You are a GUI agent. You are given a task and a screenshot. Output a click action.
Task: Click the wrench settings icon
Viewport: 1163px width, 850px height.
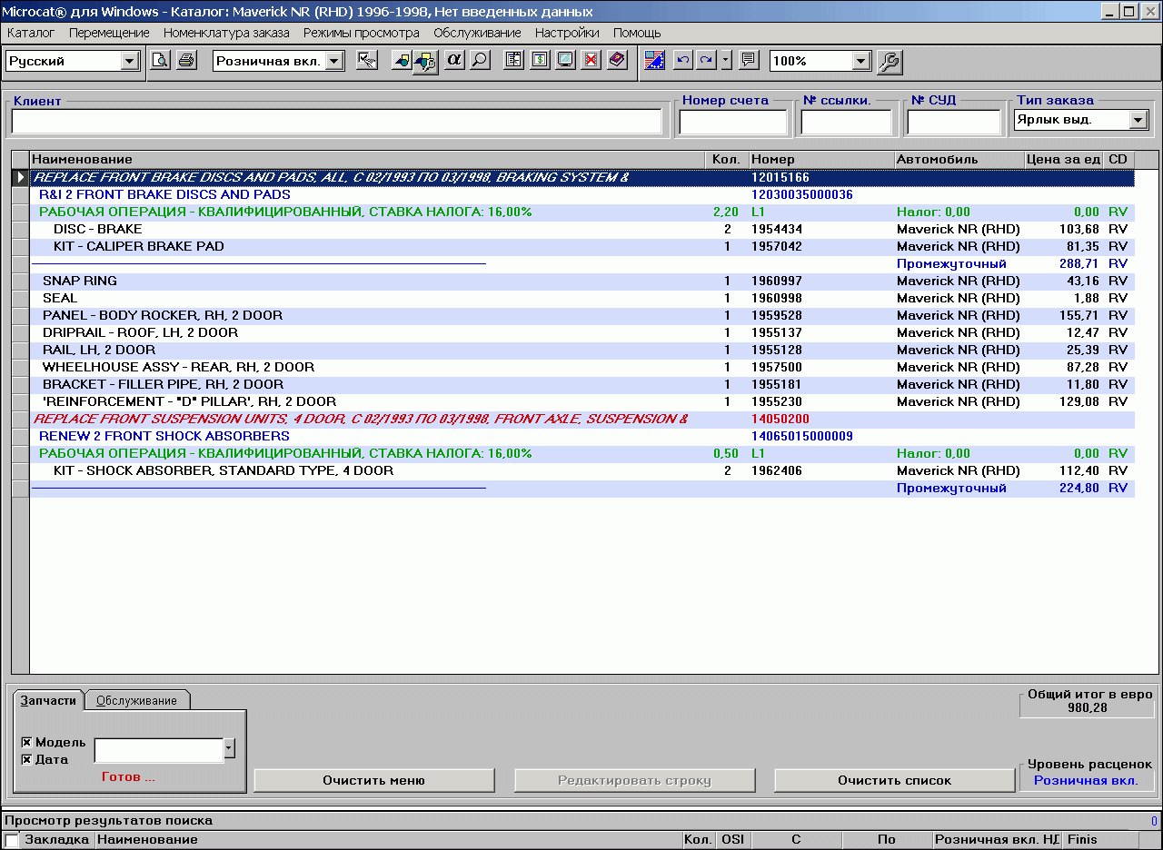pos(890,61)
